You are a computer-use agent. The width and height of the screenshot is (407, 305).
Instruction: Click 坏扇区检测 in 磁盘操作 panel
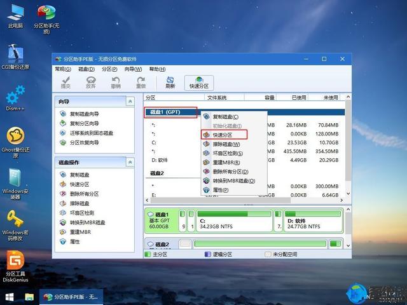pyautogui.click(x=82, y=213)
